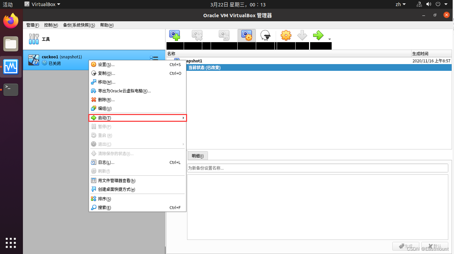Open the zh input source dropdown
This screenshot has height=254, width=454.
[400, 4]
